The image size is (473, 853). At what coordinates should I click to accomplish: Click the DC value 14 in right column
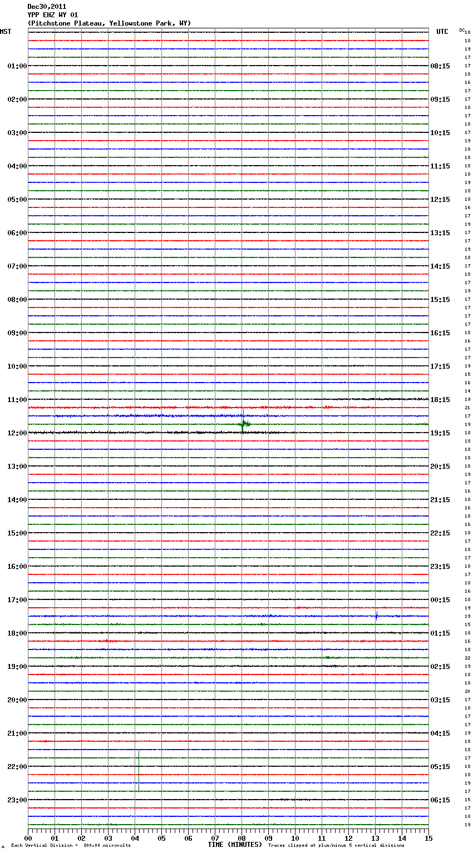(467, 391)
